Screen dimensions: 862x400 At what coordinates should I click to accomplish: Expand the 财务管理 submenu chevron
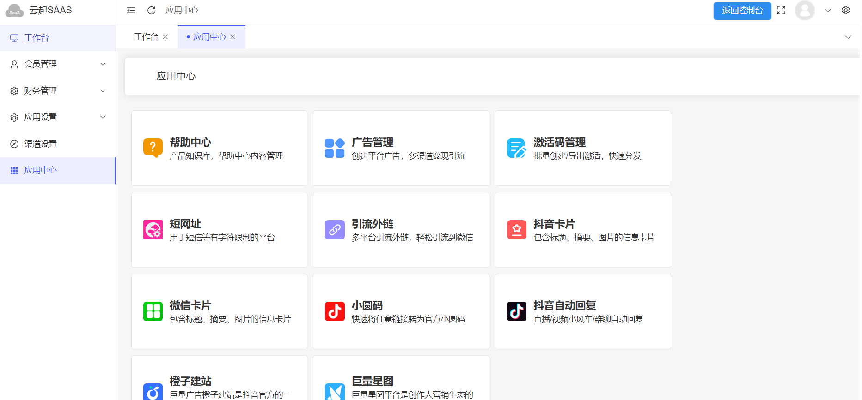tap(103, 91)
